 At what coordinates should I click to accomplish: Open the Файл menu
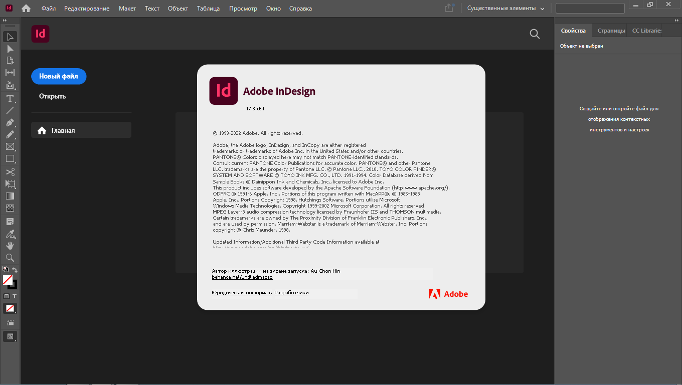(49, 9)
